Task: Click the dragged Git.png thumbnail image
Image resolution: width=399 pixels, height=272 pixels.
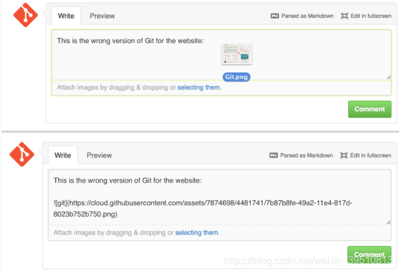Action: click(x=237, y=54)
